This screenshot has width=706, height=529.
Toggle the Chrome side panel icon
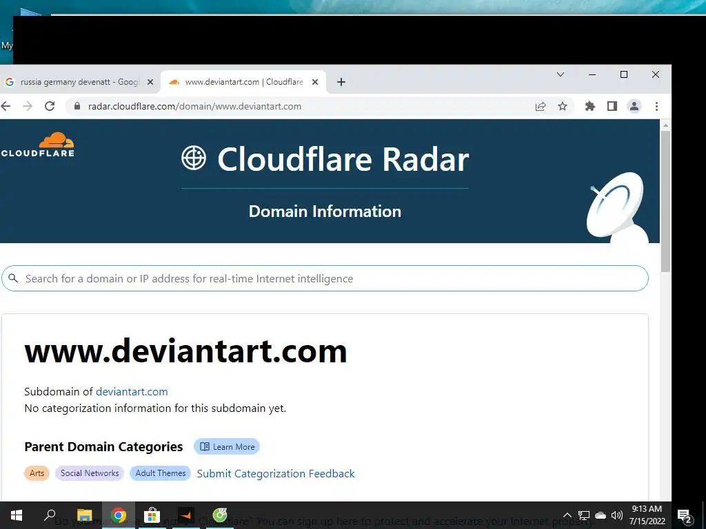click(612, 106)
